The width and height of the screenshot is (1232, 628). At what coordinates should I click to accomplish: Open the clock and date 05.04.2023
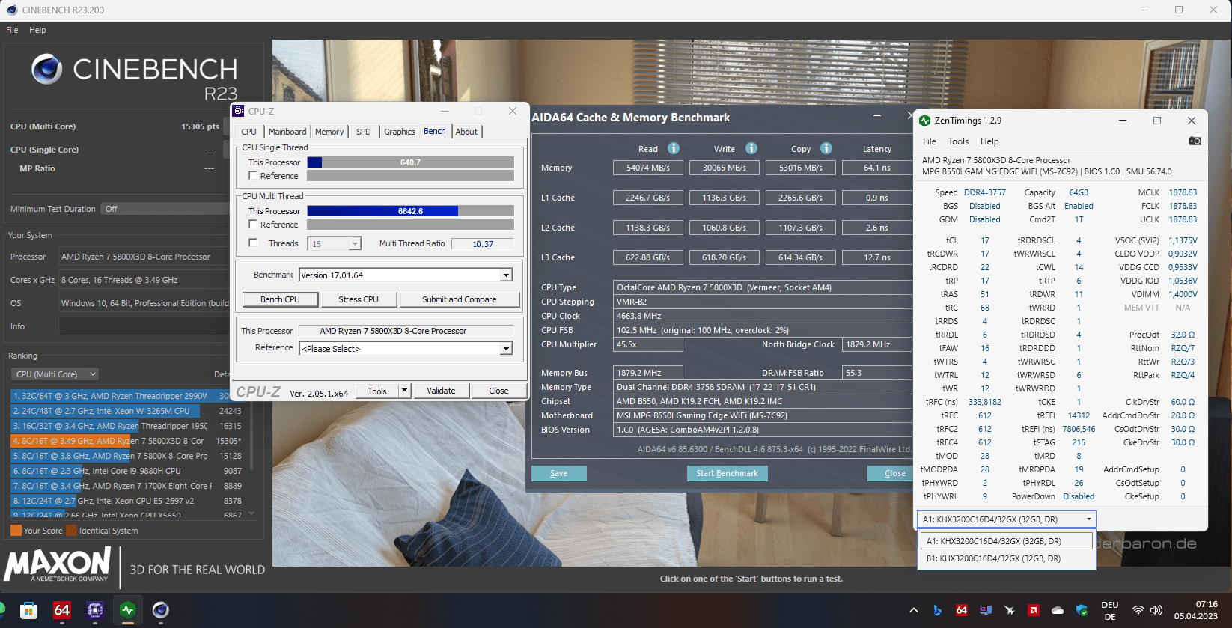pos(1196,610)
